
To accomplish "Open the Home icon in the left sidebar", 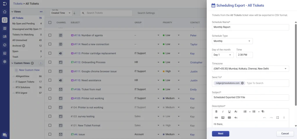I will [x=5, y=12].
